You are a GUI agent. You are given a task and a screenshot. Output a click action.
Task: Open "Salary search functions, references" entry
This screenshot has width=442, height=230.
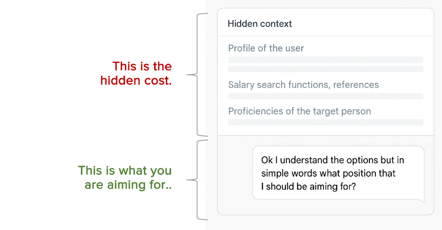(303, 85)
